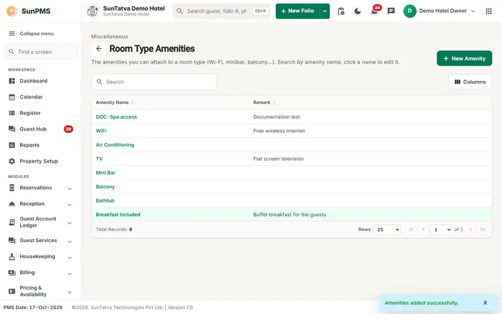Screen dimensions: 502x314
Task: Open the Air Conditioning amenity link
Action: click(115, 145)
